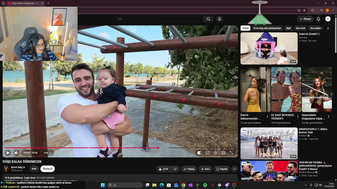Enter fullscreen on the video player

point(231,153)
